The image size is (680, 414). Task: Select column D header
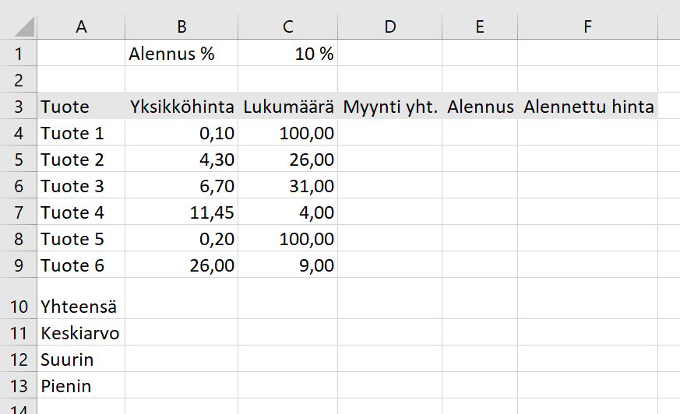tap(390, 26)
